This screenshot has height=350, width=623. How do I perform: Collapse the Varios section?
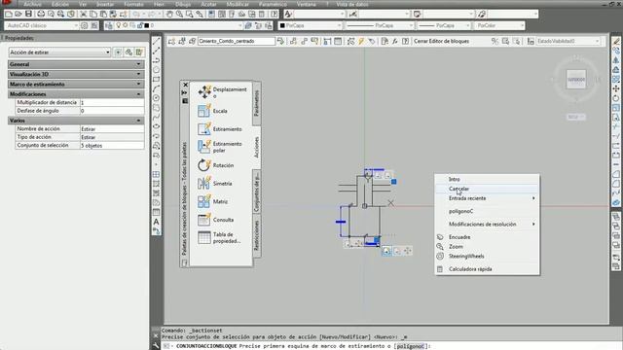[76, 121]
